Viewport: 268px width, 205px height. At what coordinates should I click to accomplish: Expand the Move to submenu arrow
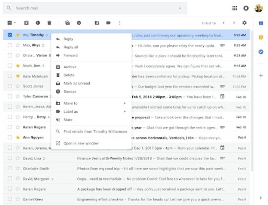125,103
